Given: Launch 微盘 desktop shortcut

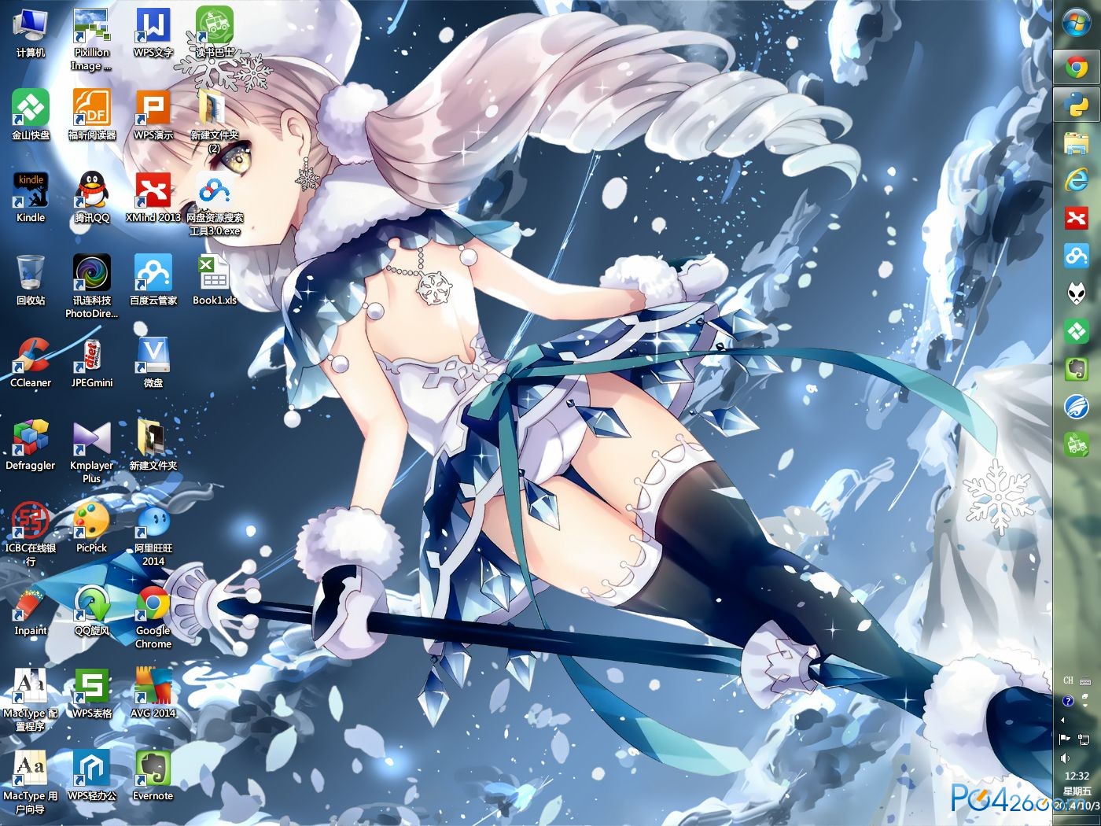Looking at the screenshot, I should 153,363.
